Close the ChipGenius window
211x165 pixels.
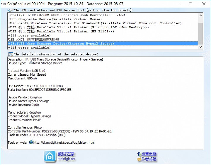pyautogui.click(x=204, y=4)
